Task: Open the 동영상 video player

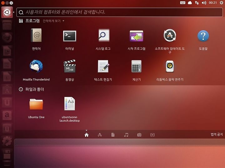Action: [70, 66]
